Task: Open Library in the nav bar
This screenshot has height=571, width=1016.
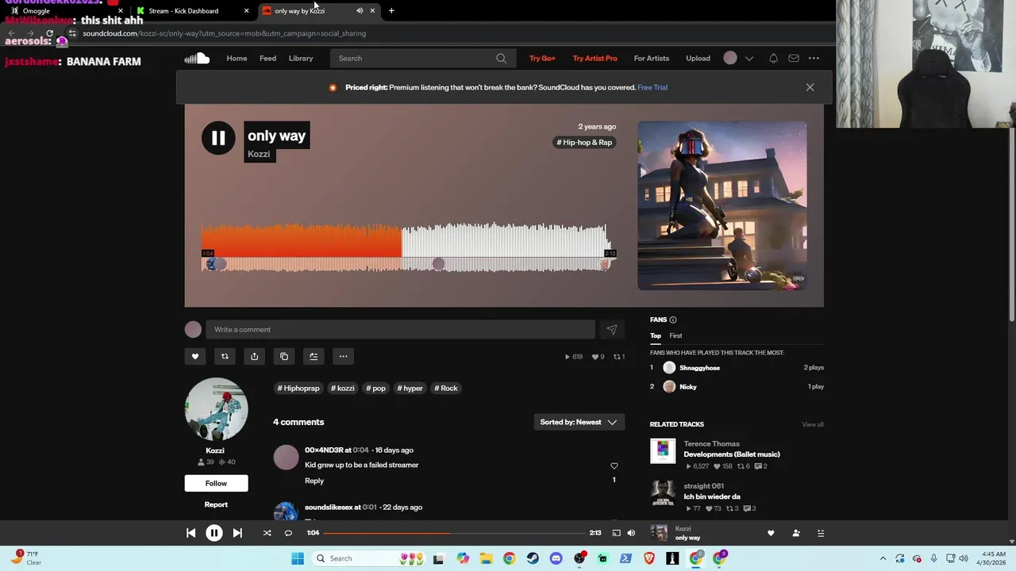Action: point(301,58)
